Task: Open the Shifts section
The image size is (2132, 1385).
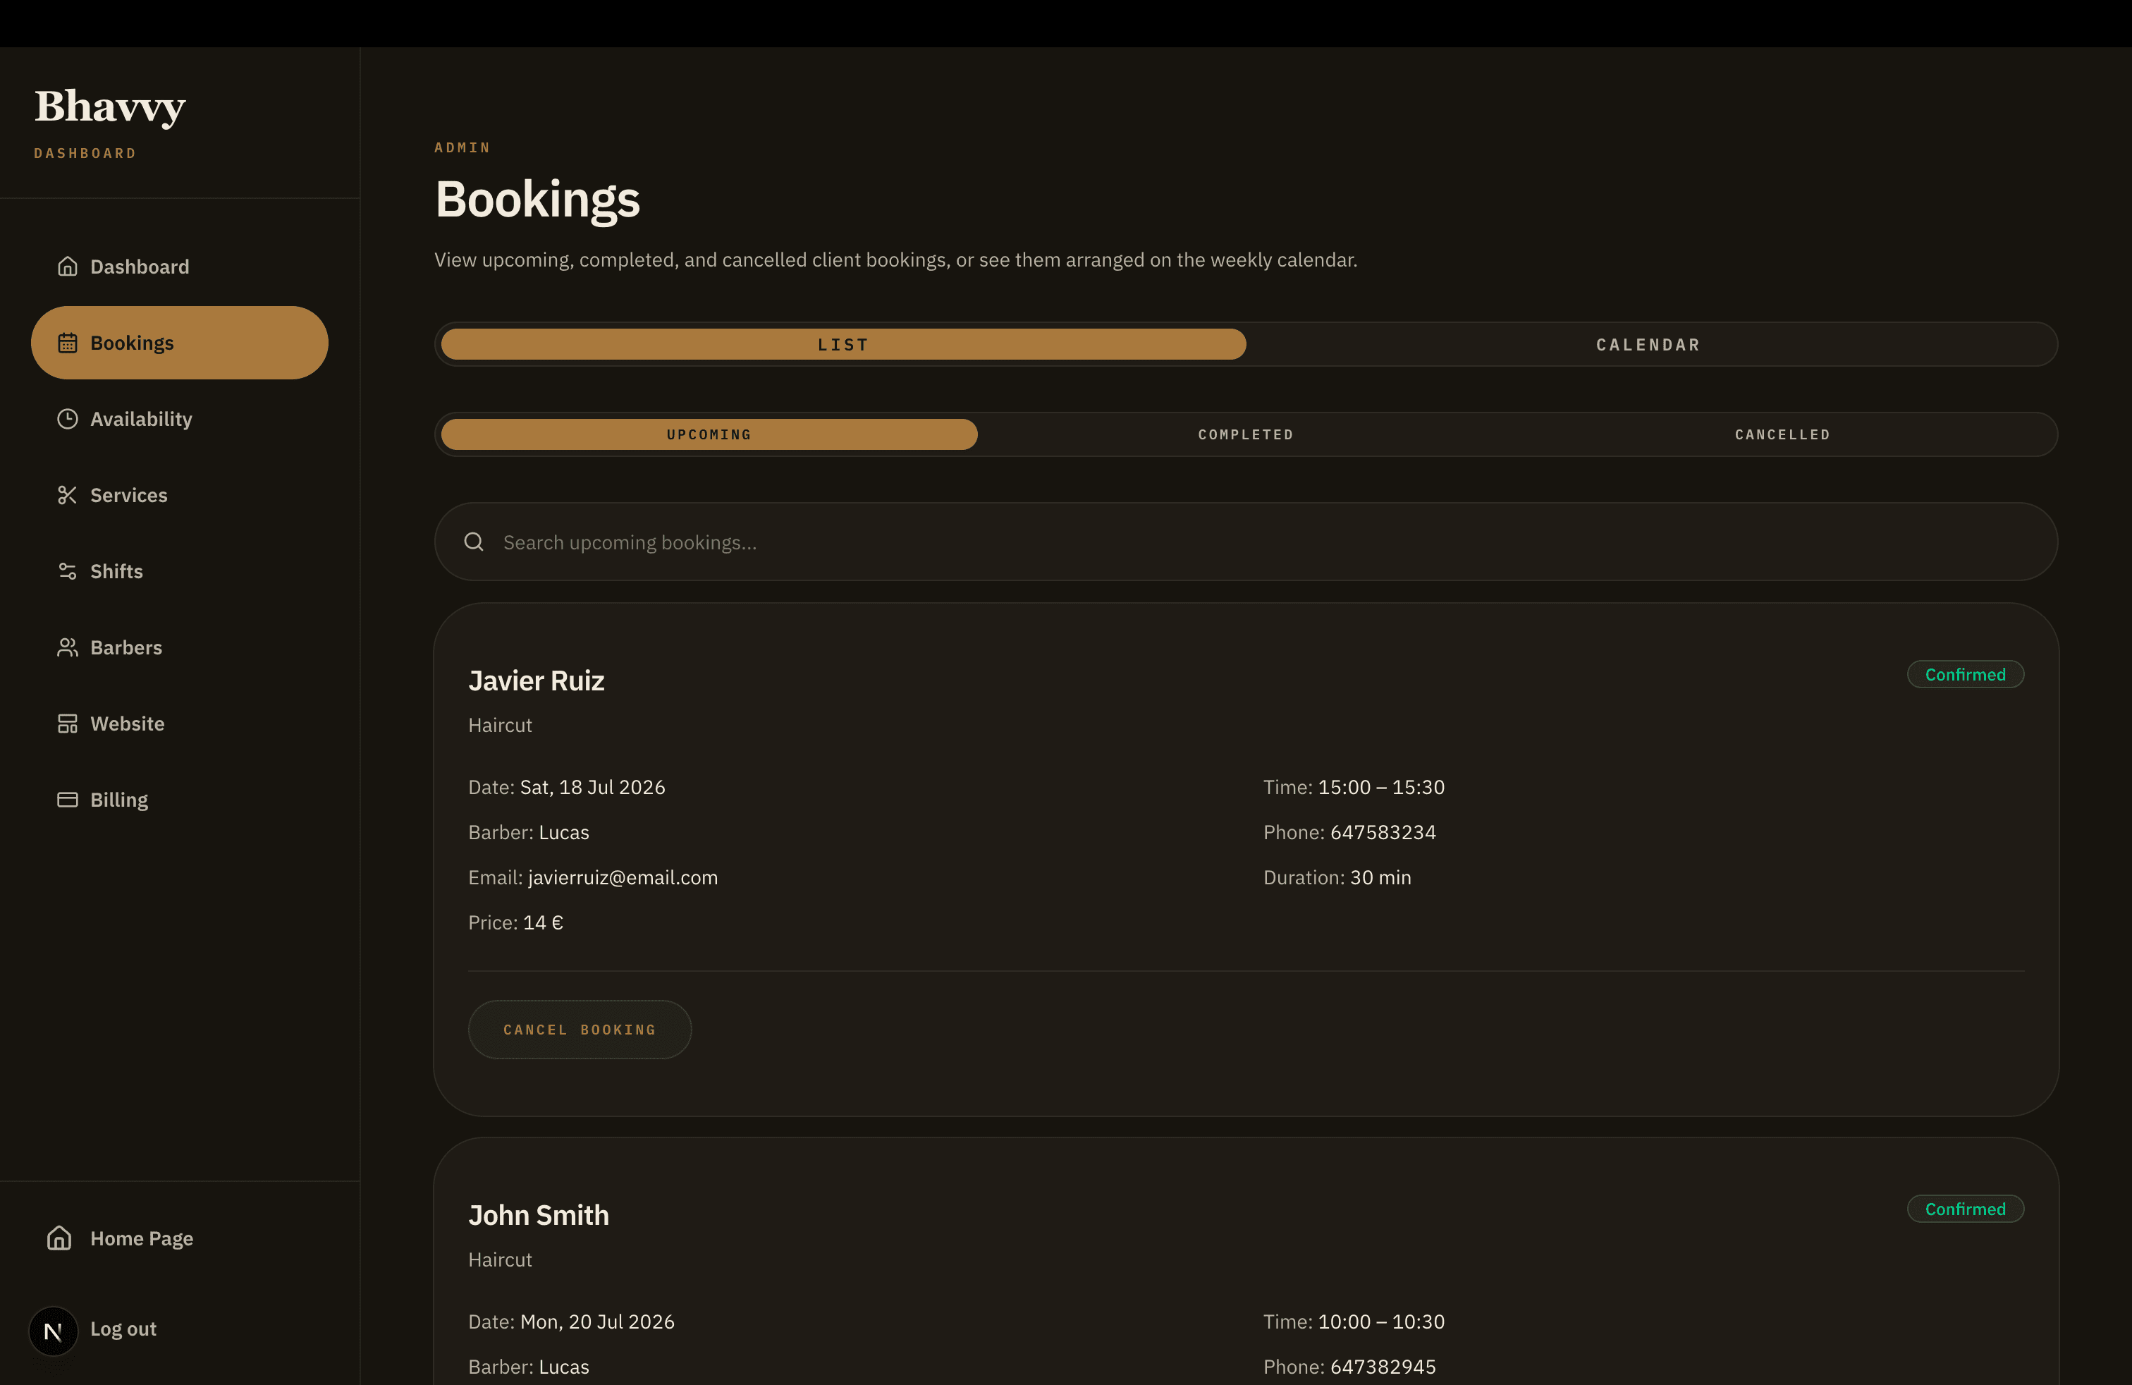Action: (x=179, y=571)
